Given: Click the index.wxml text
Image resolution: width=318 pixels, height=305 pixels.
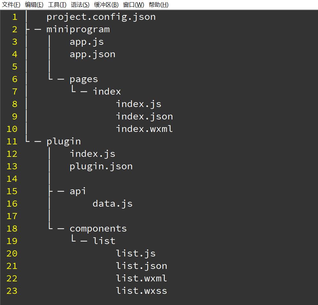Looking at the screenshot, I should pos(144,129).
